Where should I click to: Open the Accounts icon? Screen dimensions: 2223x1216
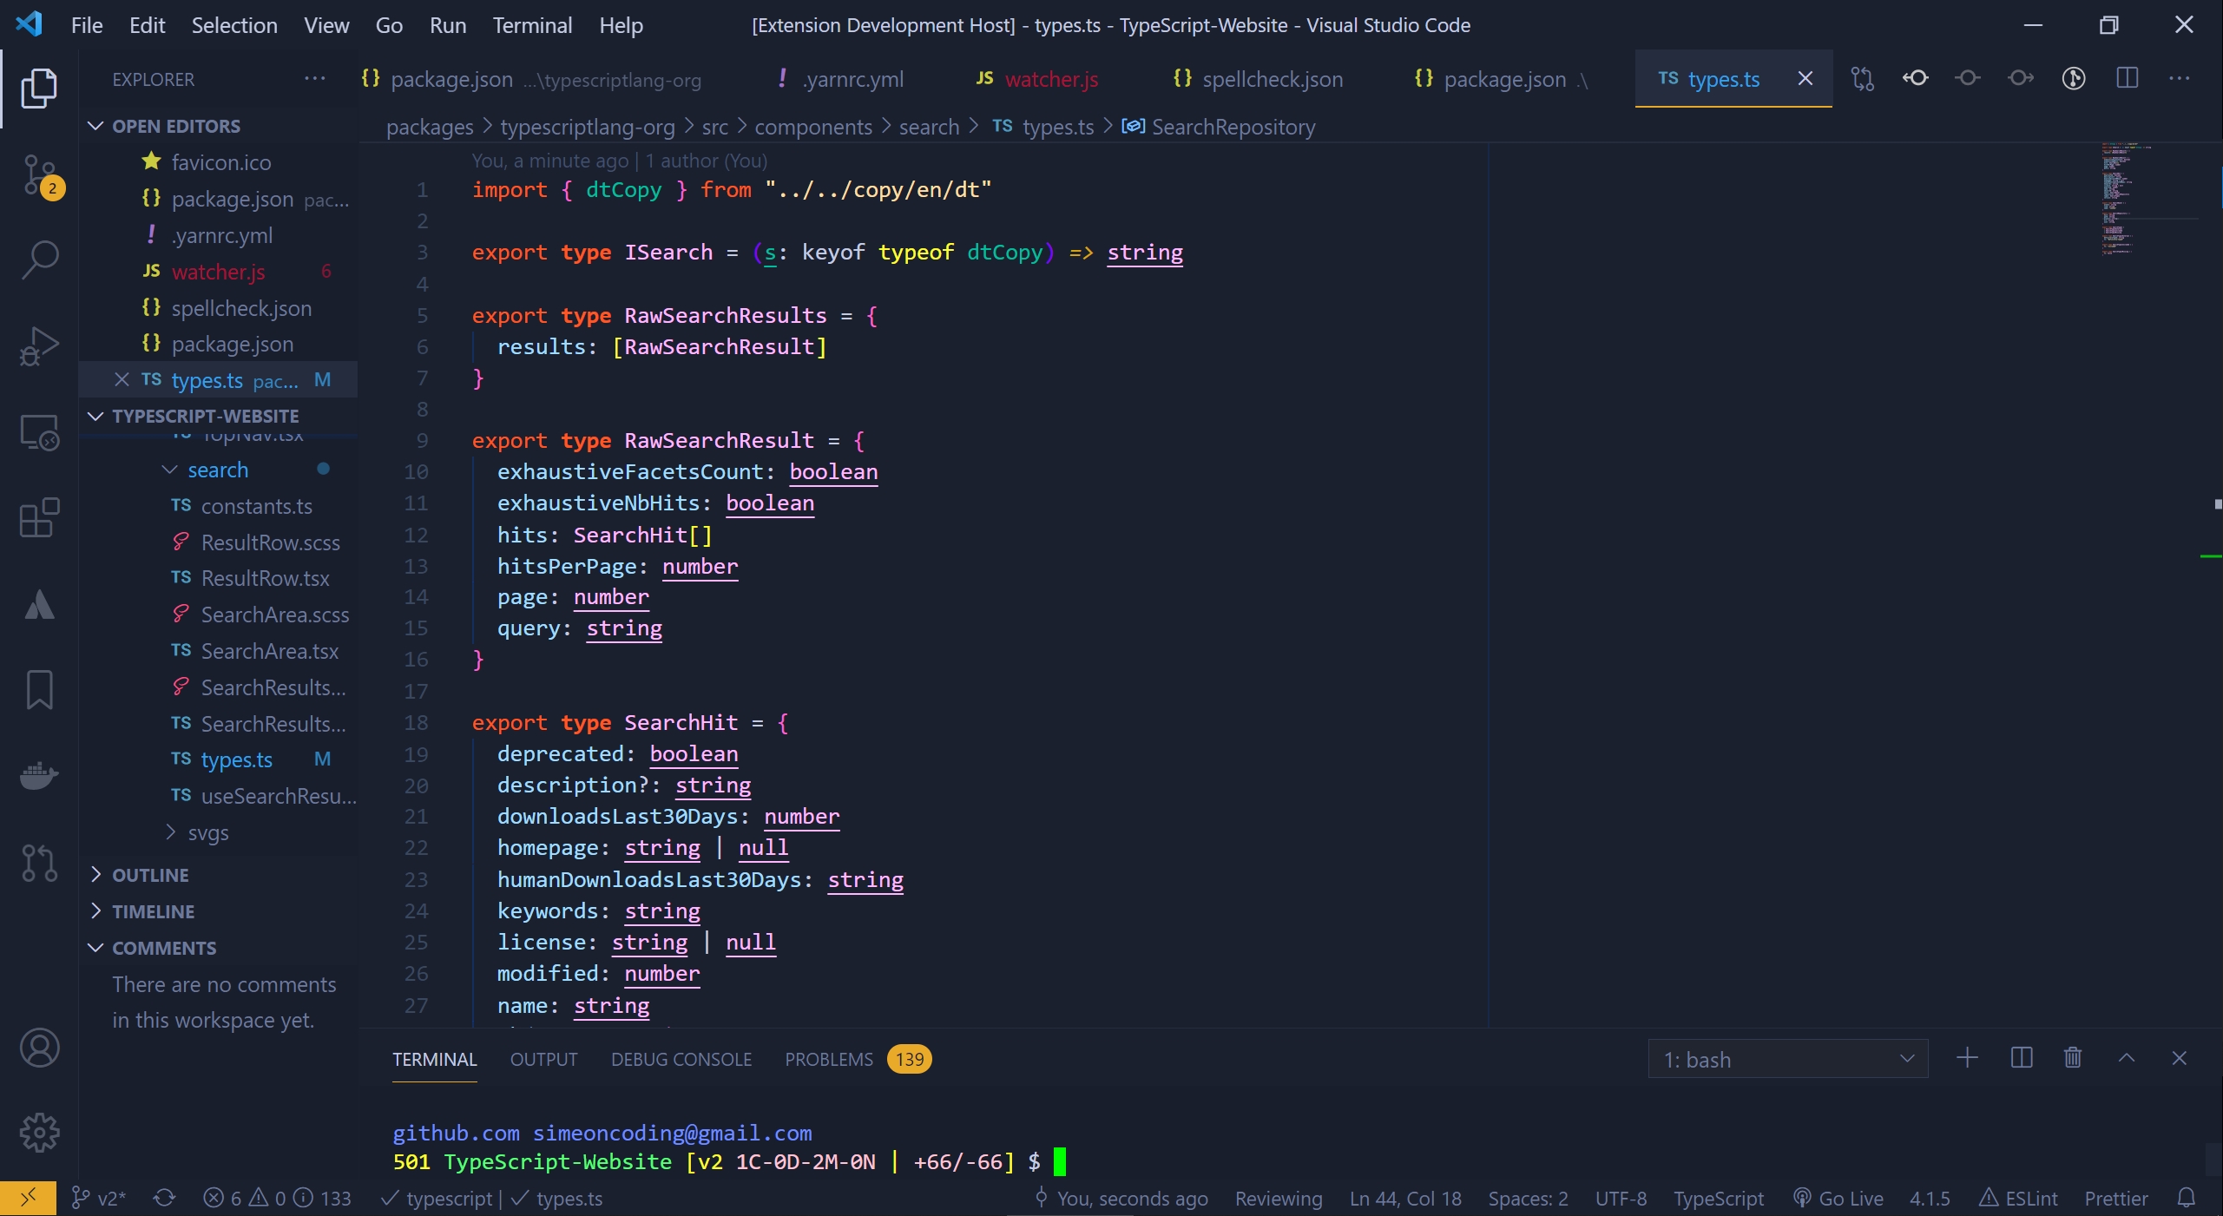[39, 1048]
